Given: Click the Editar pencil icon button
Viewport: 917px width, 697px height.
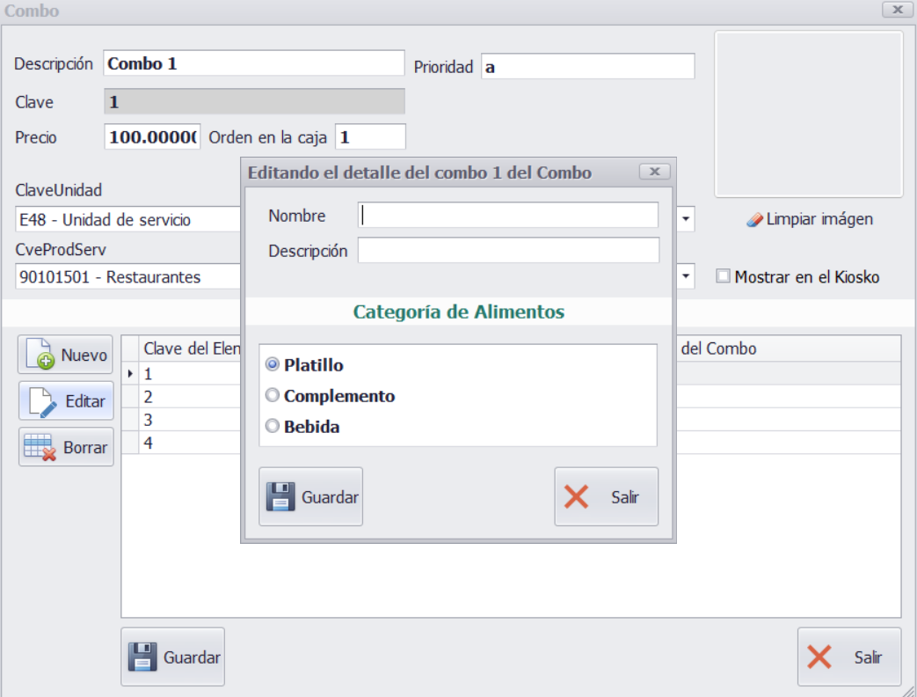Looking at the screenshot, I should point(66,401).
